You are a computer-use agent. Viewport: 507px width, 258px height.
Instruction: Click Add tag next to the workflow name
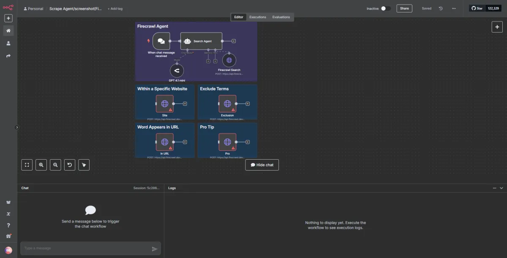[x=115, y=8]
